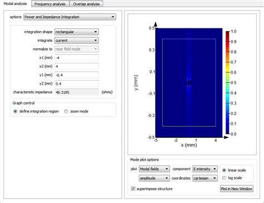Open the amplitude dropdown

pos(154,178)
